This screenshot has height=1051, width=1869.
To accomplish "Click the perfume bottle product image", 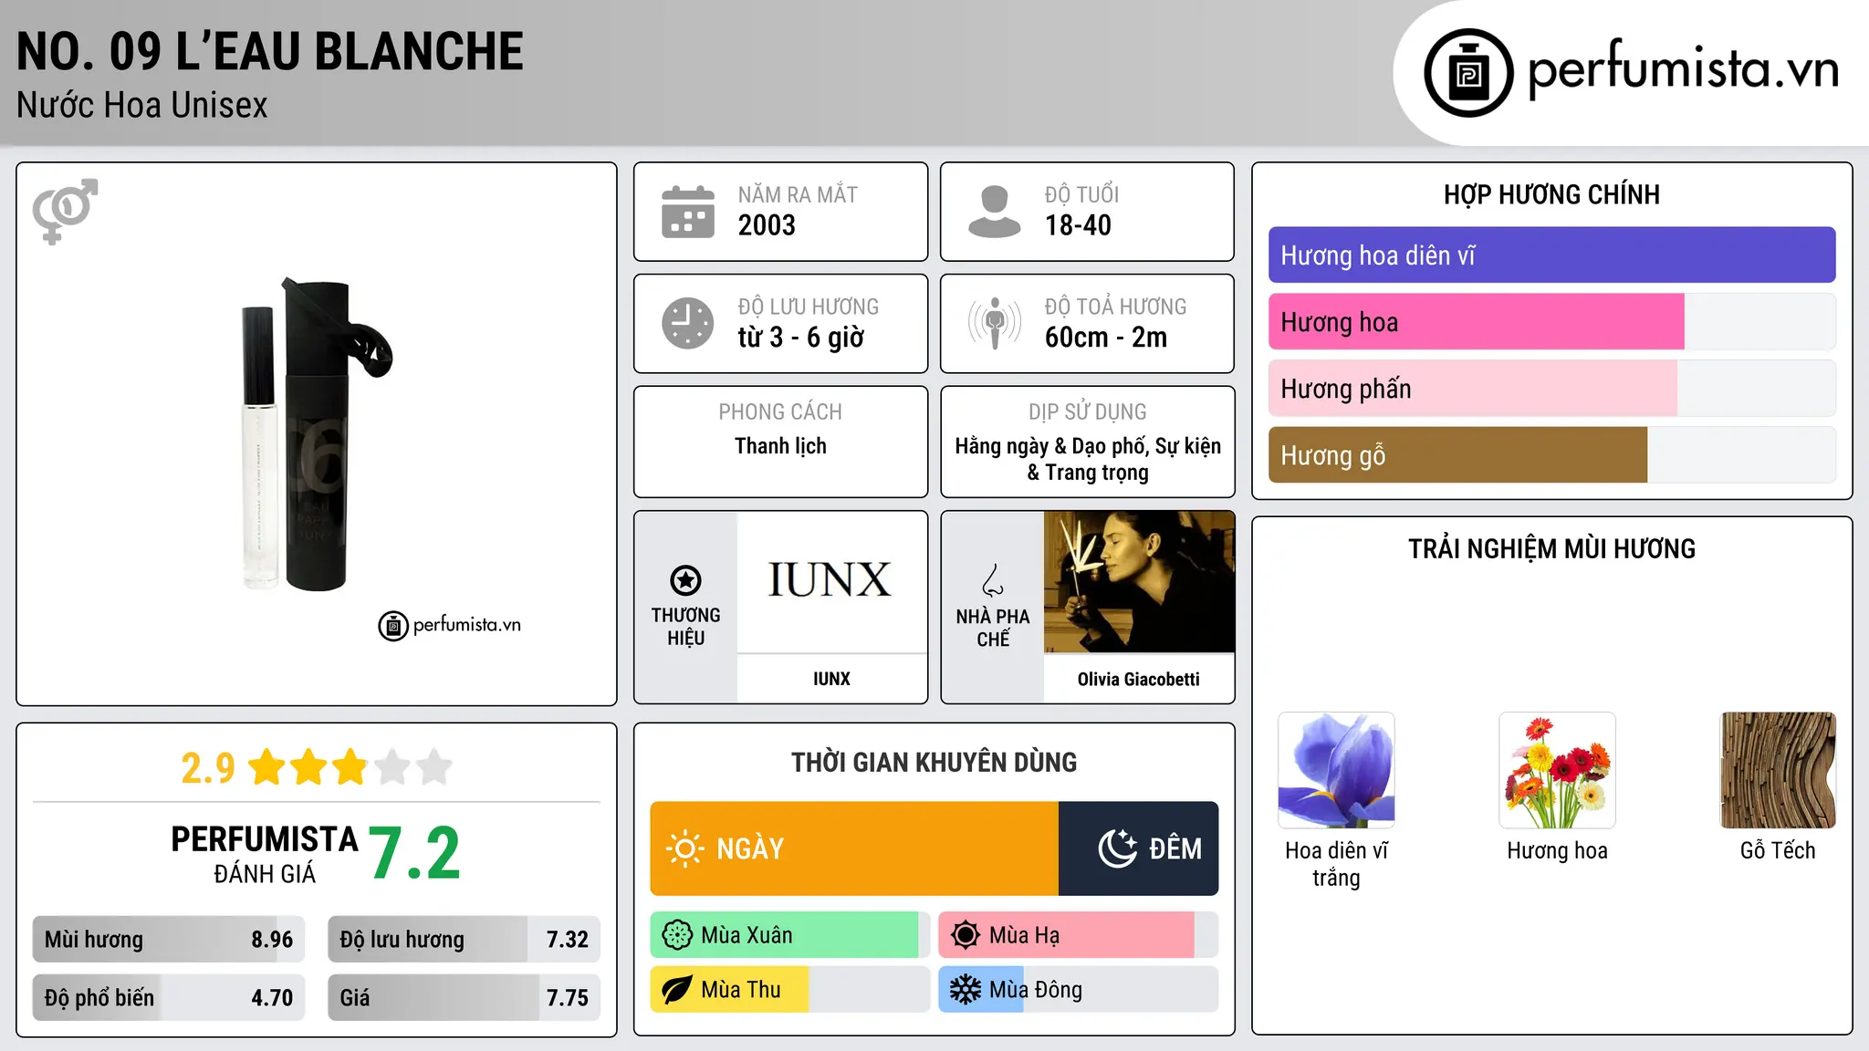I will tap(316, 433).
